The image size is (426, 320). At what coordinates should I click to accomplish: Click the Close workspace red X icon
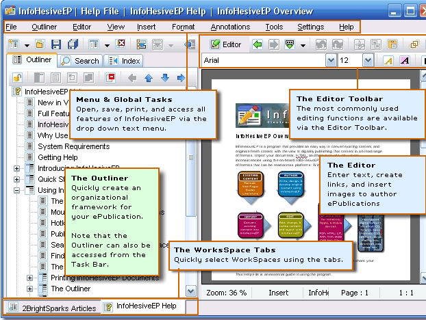click(121, 44)
